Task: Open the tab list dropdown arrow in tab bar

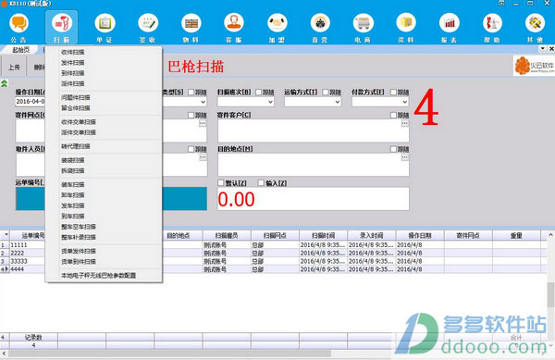Action: tap(543, 48)
